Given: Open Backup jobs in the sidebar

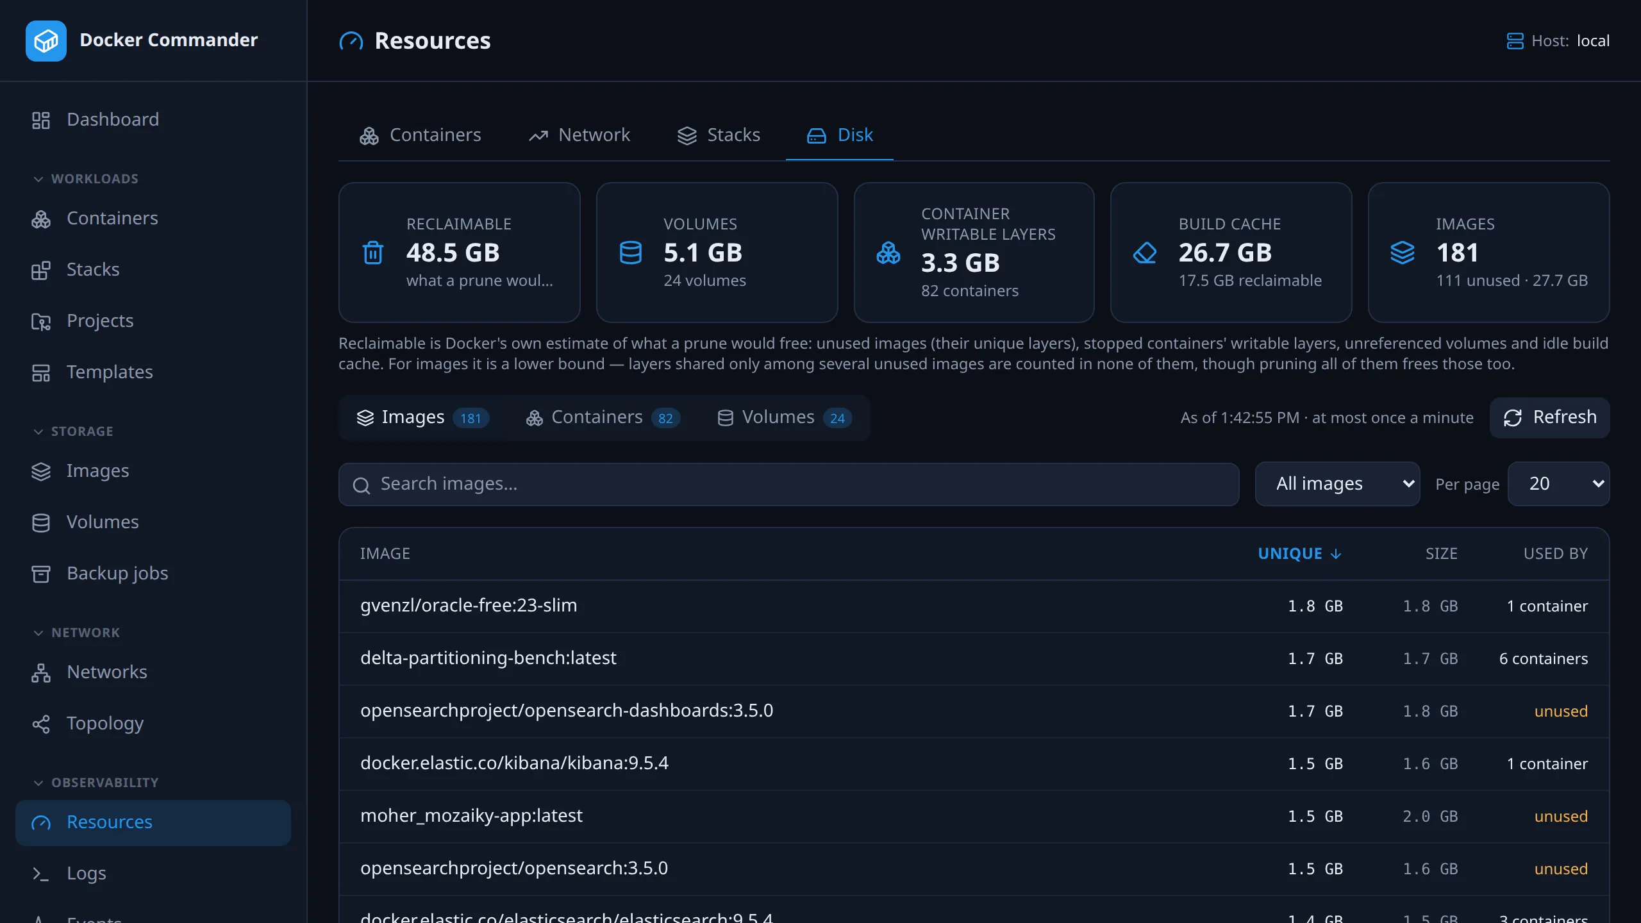Looking at the screenshot, I should click(x=153, y=574).
